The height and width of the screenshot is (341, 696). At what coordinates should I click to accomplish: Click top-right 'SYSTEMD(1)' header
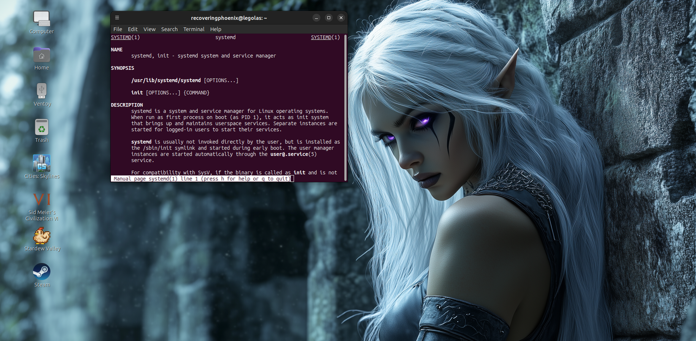(325, 37)
